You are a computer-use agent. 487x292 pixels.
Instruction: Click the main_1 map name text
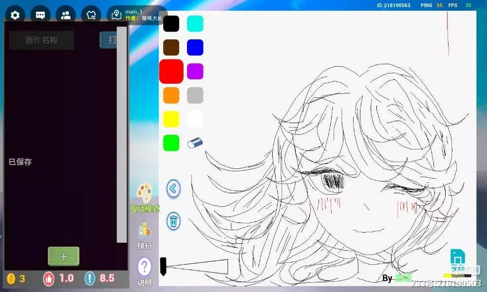point(133,12)
